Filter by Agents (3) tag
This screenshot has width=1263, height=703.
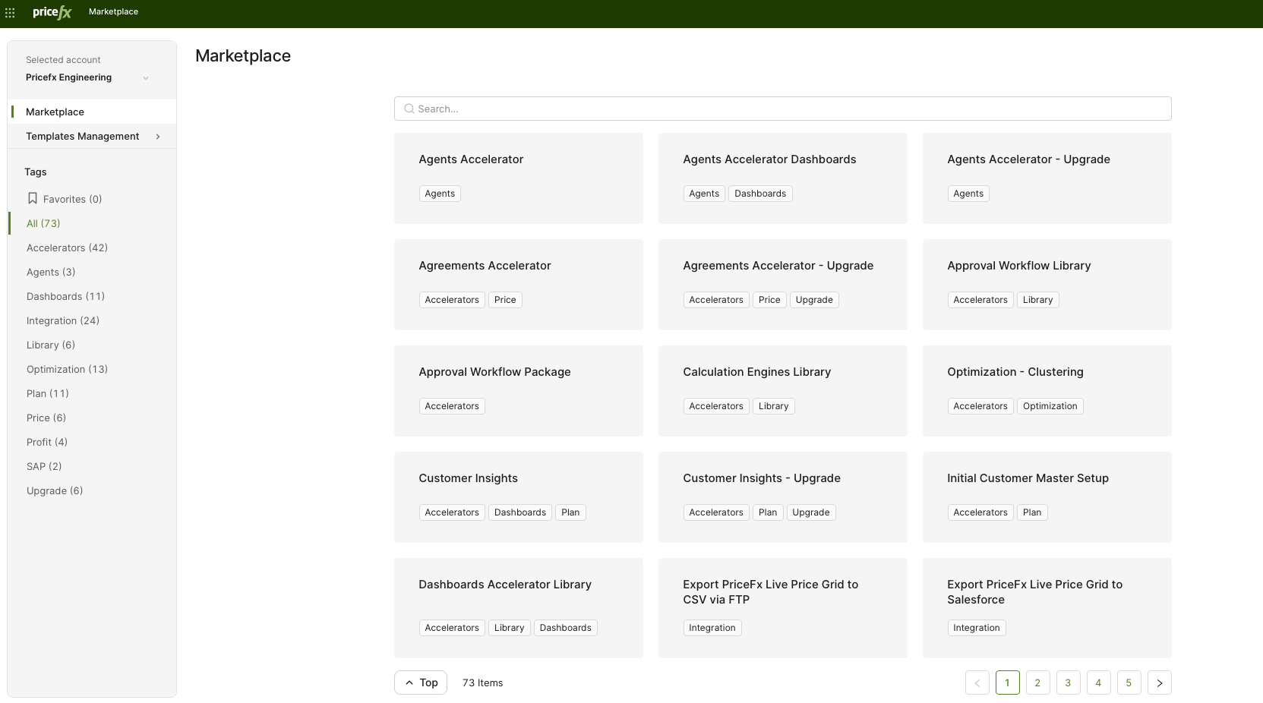[51, 272]
